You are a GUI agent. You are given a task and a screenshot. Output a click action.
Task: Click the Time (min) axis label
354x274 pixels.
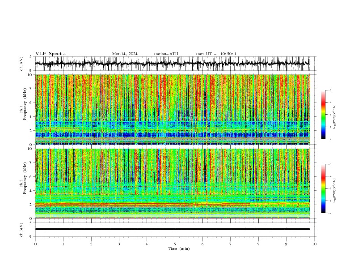coord(179,248)
